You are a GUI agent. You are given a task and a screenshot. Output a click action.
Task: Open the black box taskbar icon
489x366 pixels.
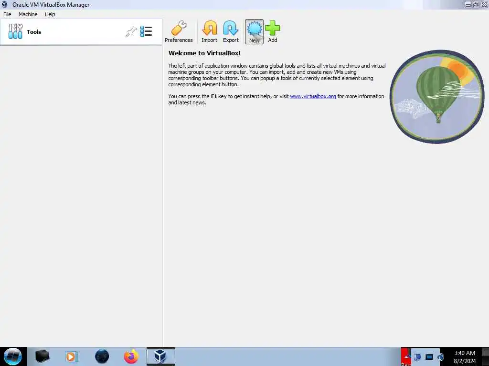(42, 356)
